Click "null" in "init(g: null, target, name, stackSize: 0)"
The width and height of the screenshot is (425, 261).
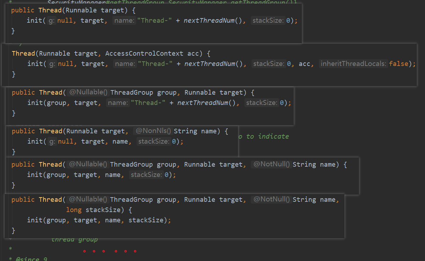pyautogui.click(x=65, y=141)
